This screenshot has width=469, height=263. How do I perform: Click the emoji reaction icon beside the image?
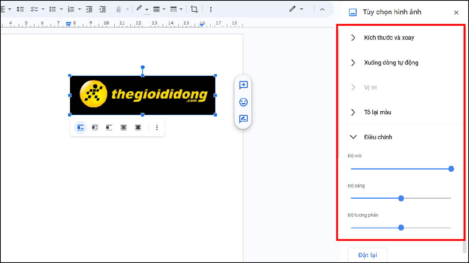243,102
